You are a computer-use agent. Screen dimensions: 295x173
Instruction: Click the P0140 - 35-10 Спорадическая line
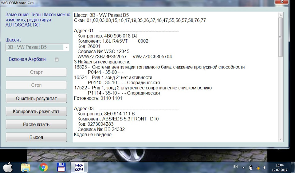(x=124, y=83)
